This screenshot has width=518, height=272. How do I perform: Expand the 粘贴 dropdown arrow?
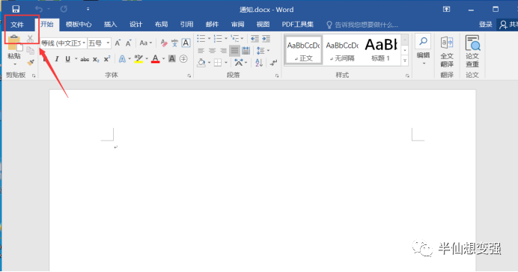(14, 64)
